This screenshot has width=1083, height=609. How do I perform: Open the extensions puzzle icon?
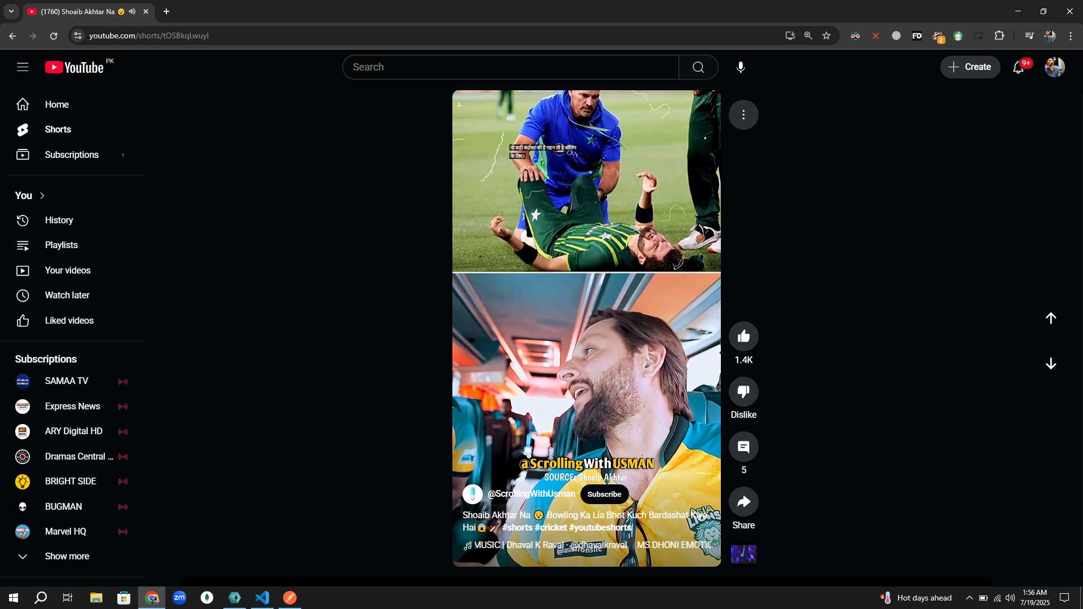(999, 36)
